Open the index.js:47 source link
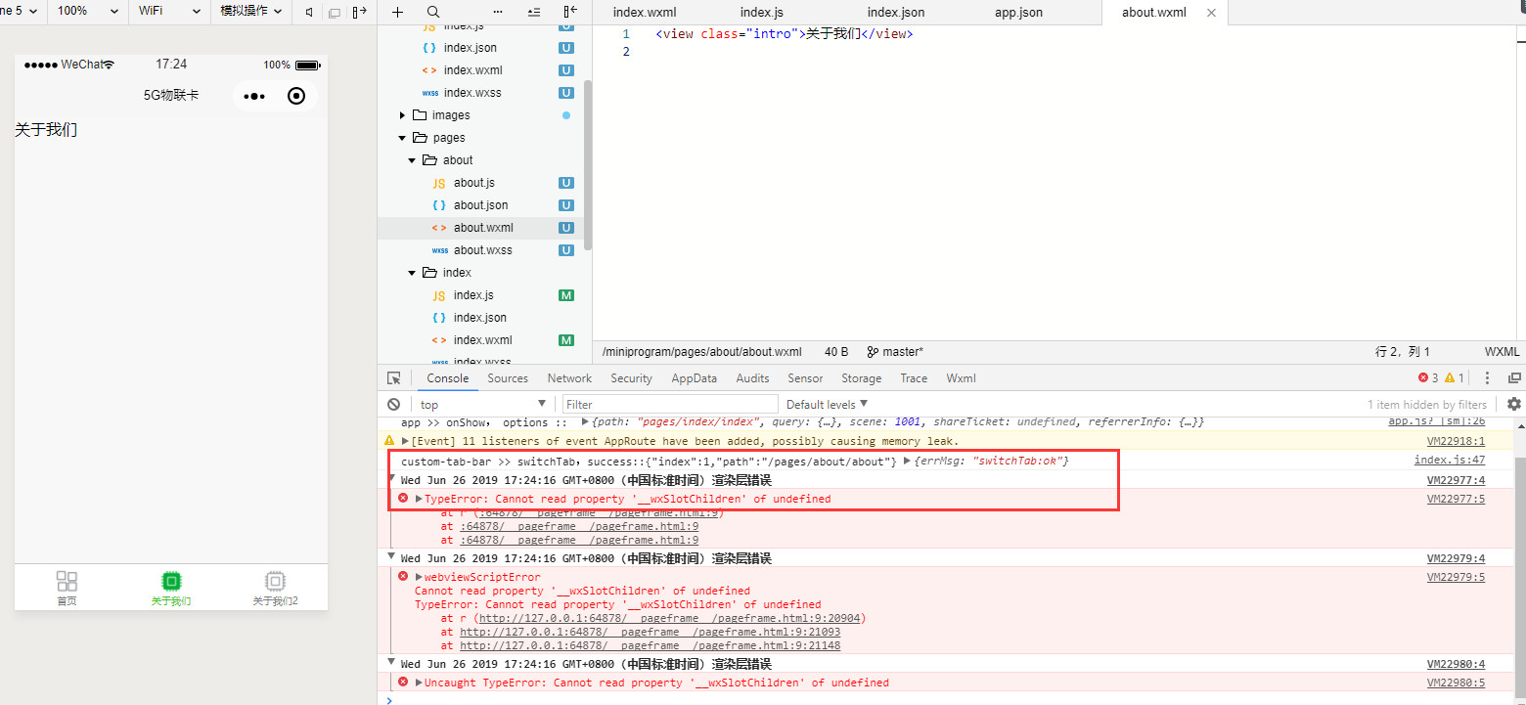1526x705 pixels. click(1450, 461)
